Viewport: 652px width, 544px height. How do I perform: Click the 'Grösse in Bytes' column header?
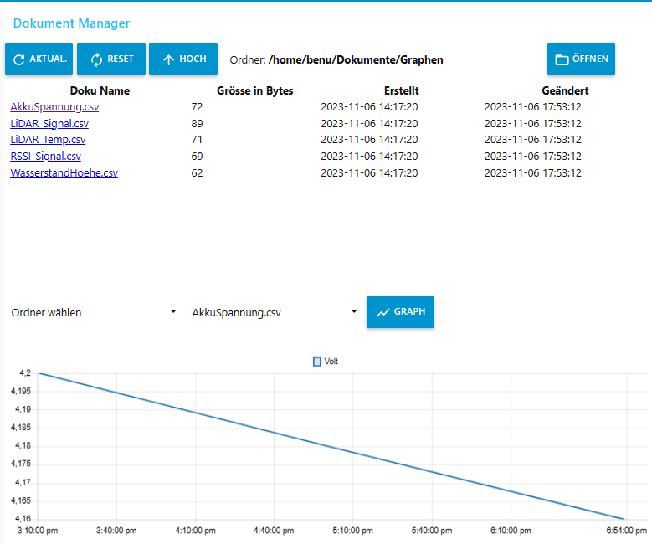[254, 90]
